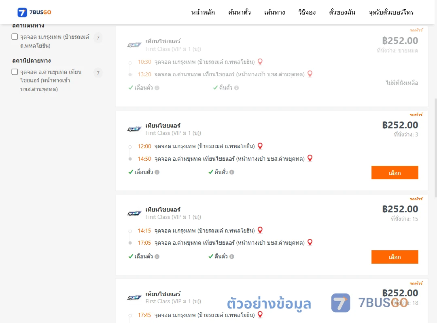Click the เลือก button for the 12:00 trip
Viewport: 437px width, 323px height.
coord(395,173)
